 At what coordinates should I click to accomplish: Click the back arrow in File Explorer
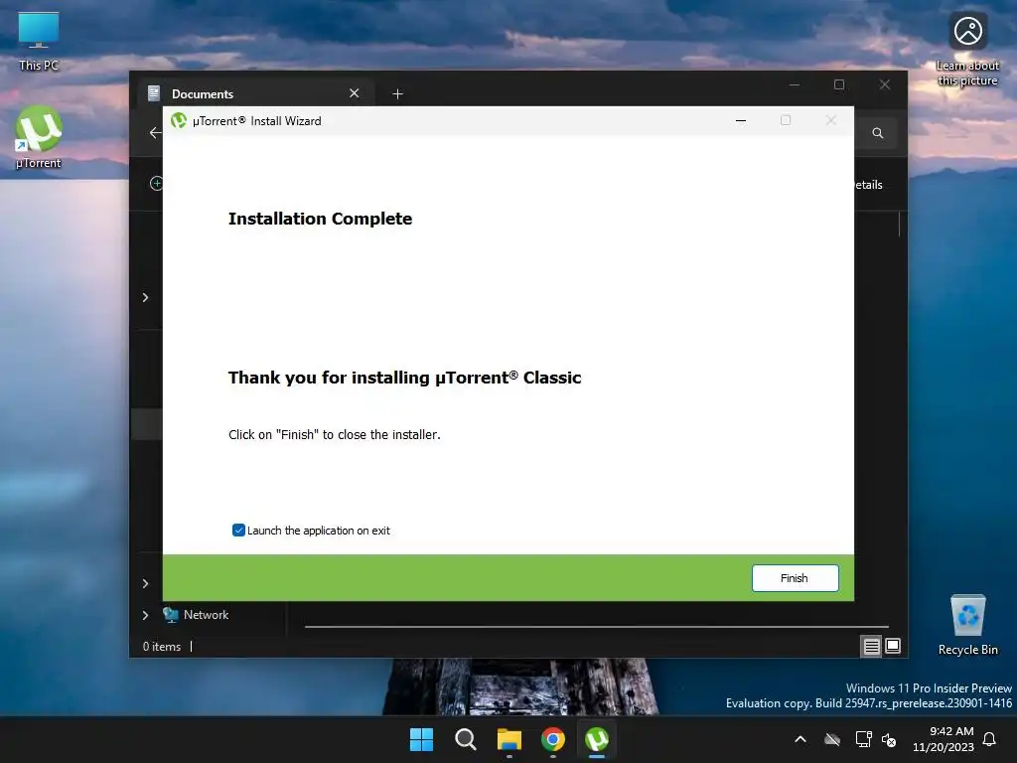click(x=154, y=133)
